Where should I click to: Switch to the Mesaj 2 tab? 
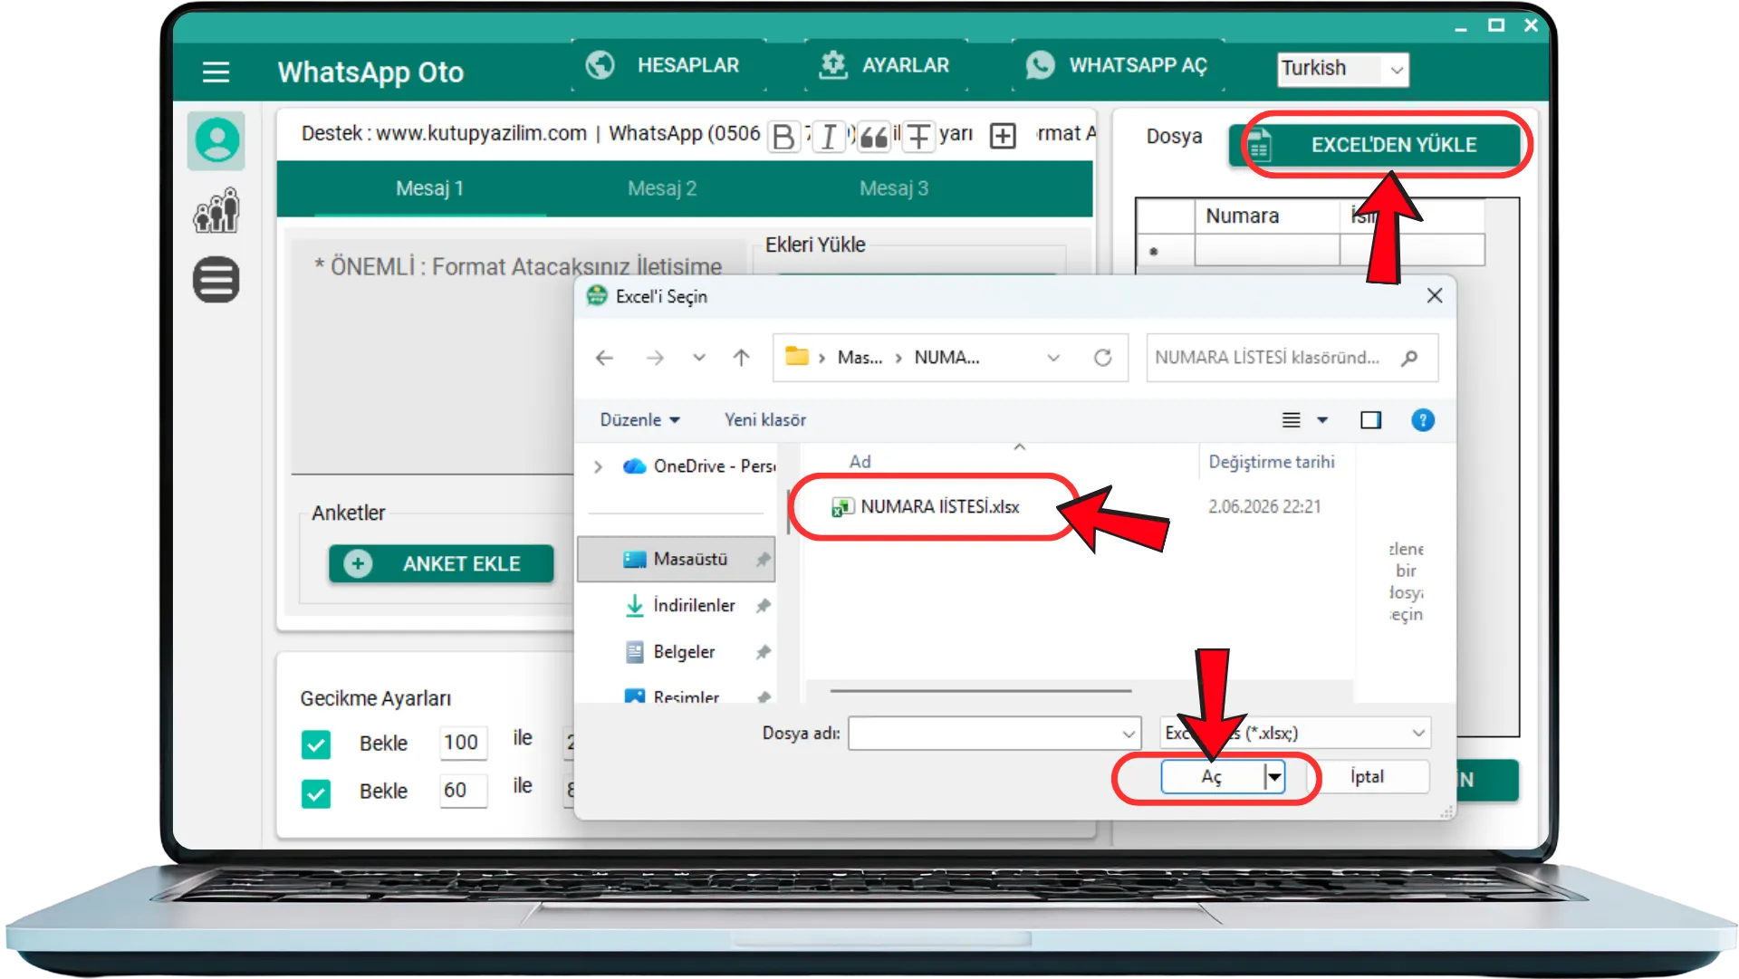pos(662,188)
